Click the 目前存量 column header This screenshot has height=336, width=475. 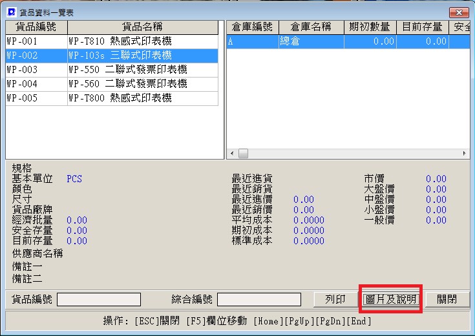pos(423,27)
